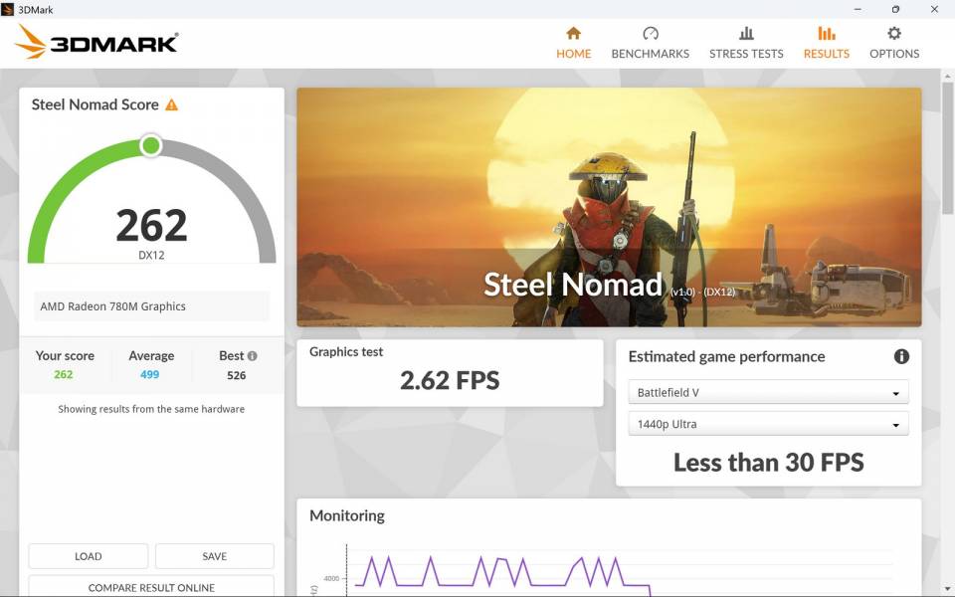
Task: Select the STRESS TESTS tab label
Action: click(x=746, y=54)
